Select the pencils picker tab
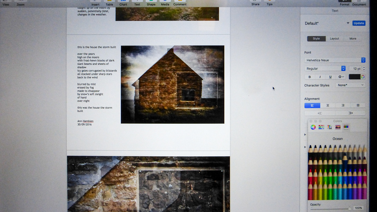 pos(346,127)
